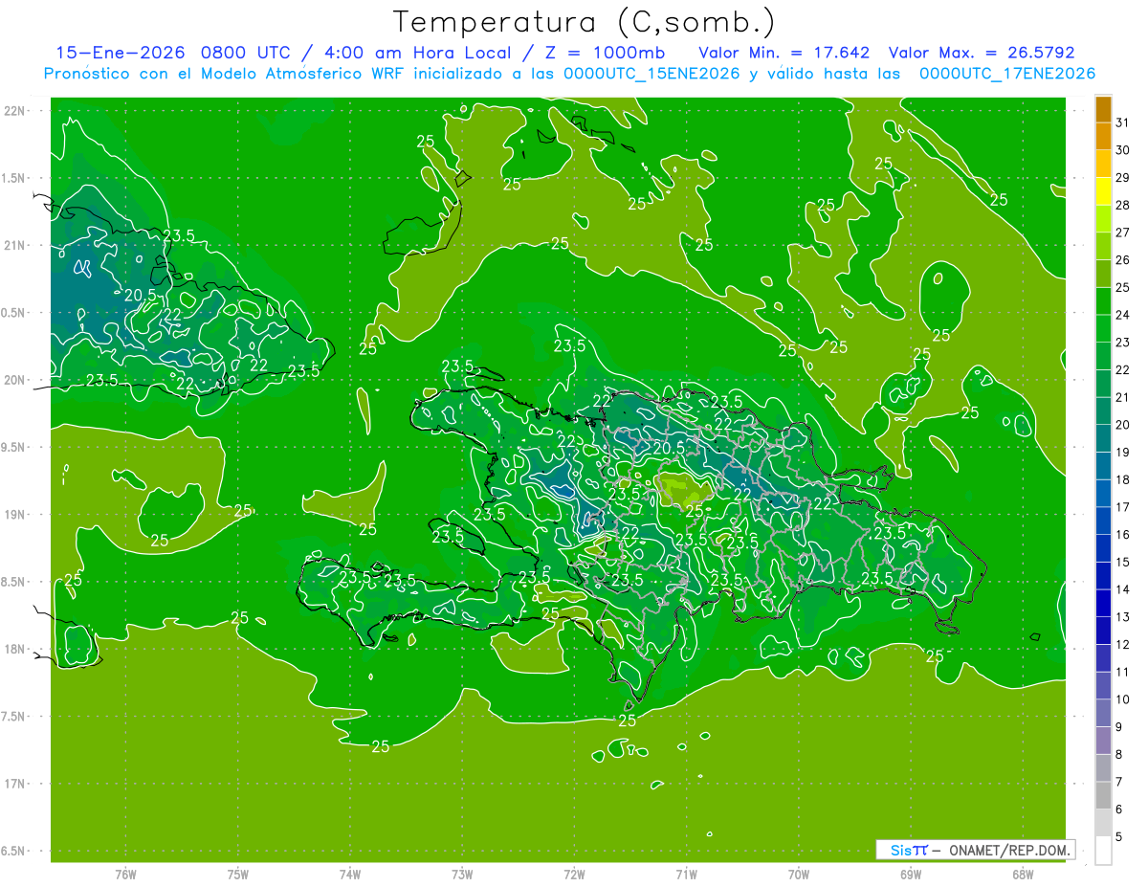Click the 'Temperatura (C,somb.)' title
Screen dimensions: 1148x887
point(585,22)
